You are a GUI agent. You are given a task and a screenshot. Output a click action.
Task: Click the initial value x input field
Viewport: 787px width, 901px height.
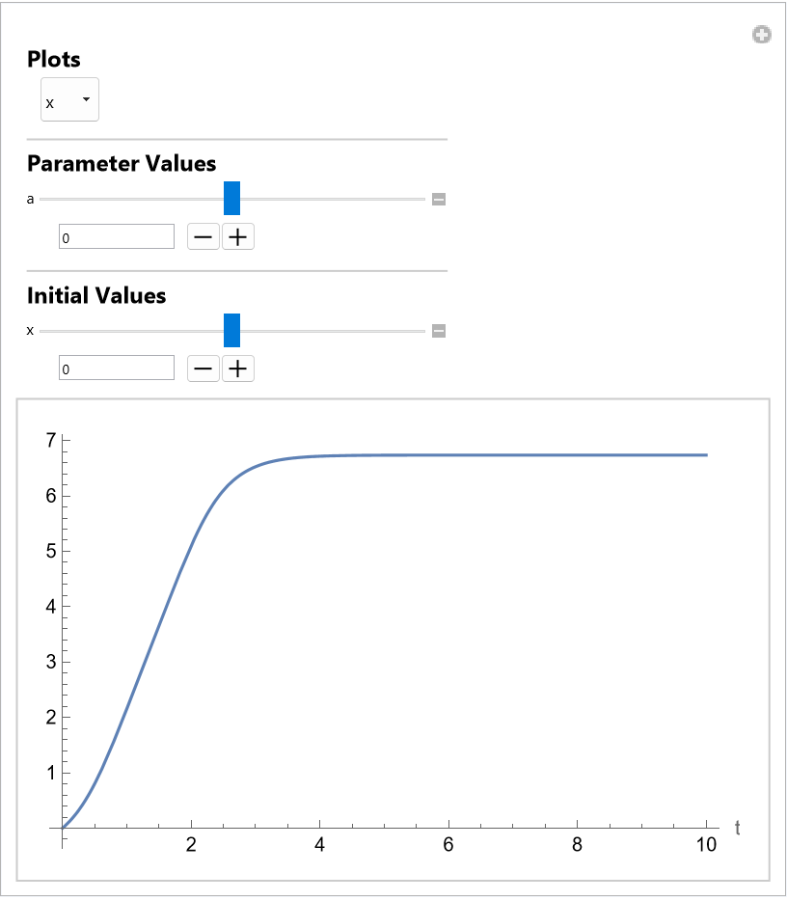117,369
